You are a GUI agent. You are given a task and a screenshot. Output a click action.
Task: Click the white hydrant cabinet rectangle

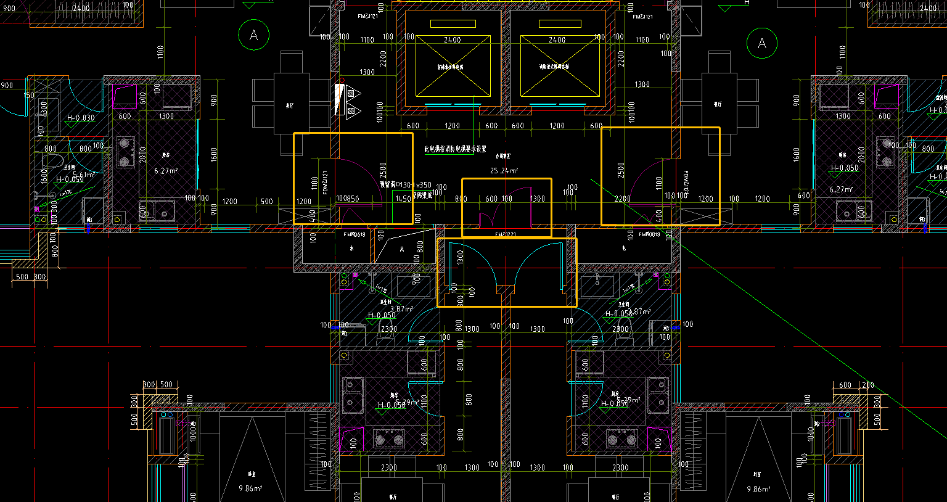(339, 100)
